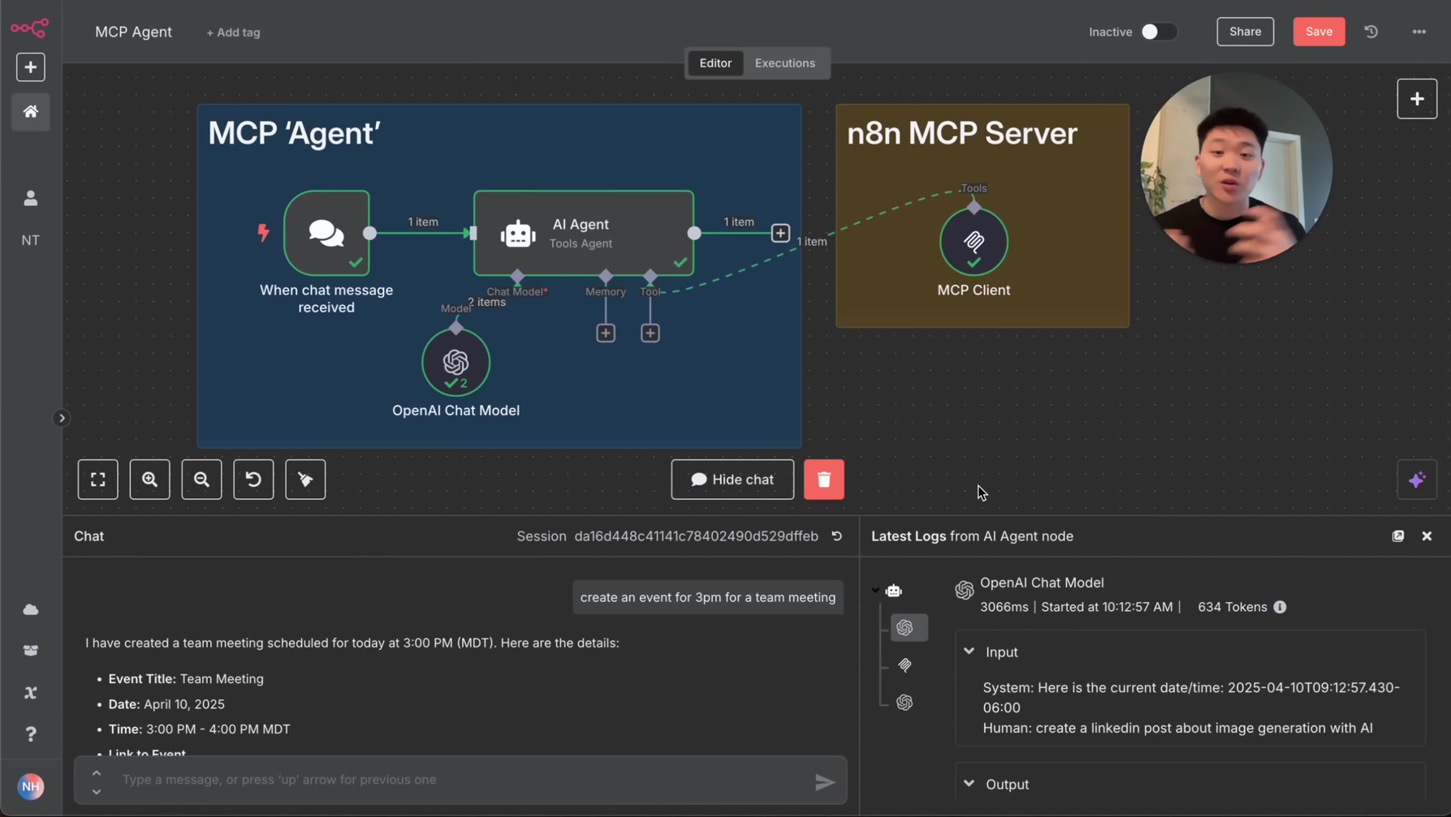
Task: Click the 'create an event for 3pm' chat message
Action: click(x=708, y=597)
